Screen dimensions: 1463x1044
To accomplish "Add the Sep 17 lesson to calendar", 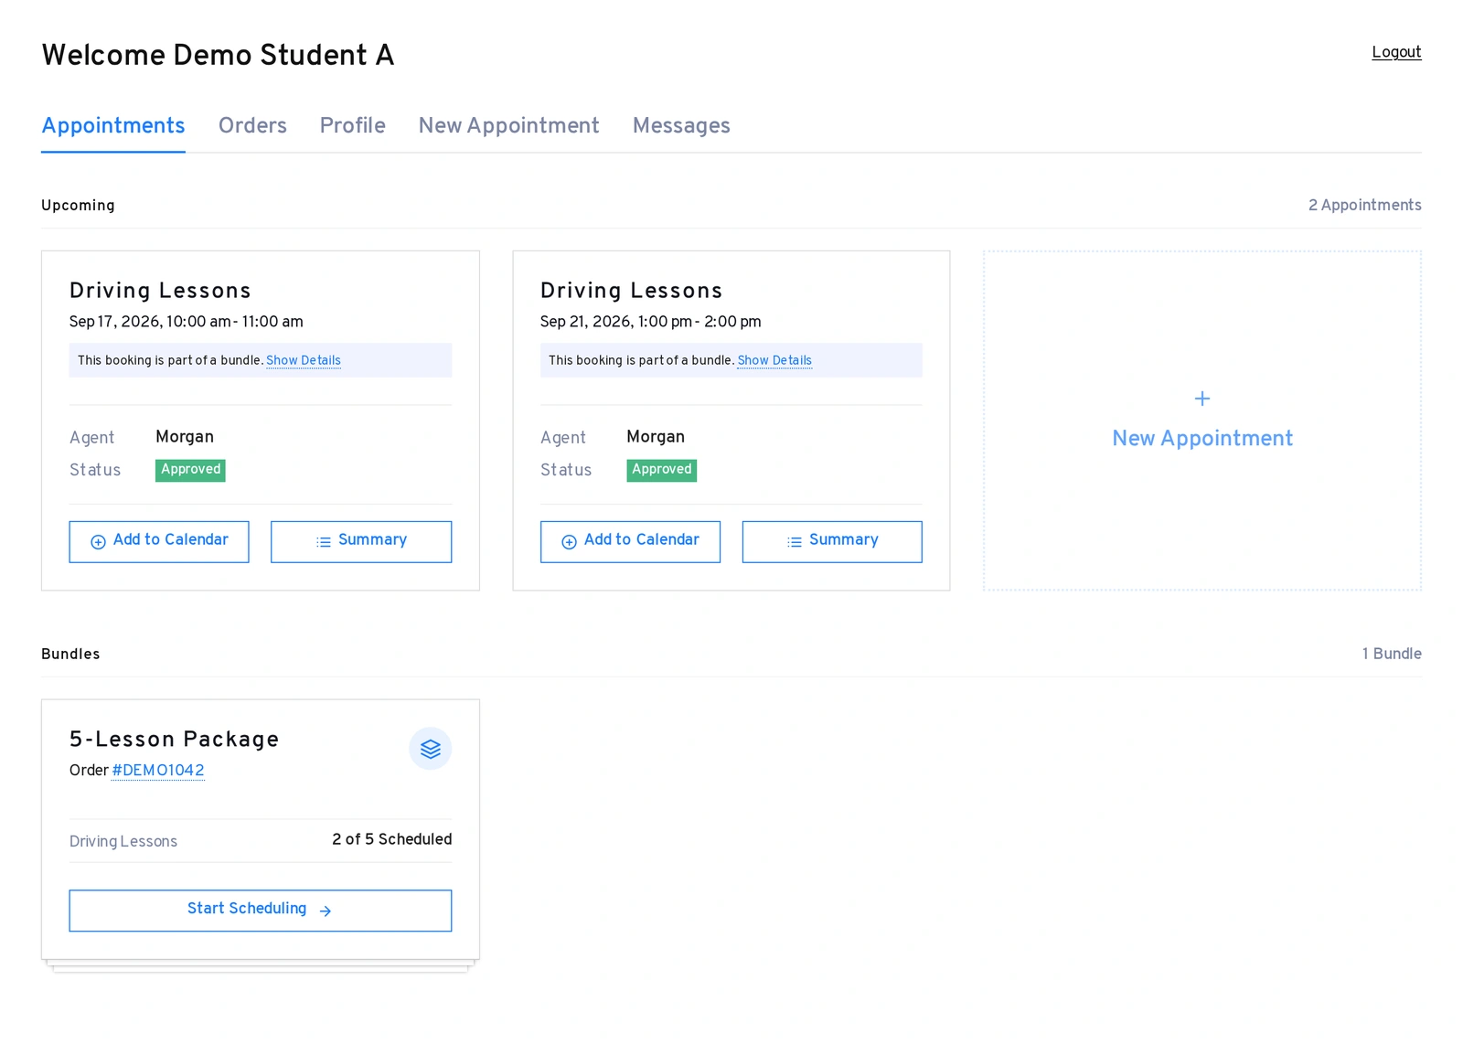I will (x=159, y=541).
